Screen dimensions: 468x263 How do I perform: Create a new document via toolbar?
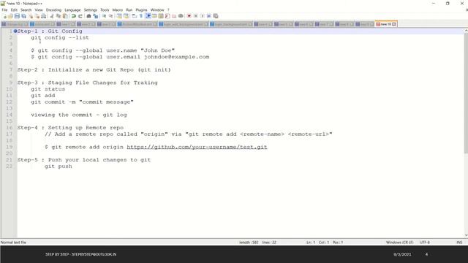tap(4, 16)
